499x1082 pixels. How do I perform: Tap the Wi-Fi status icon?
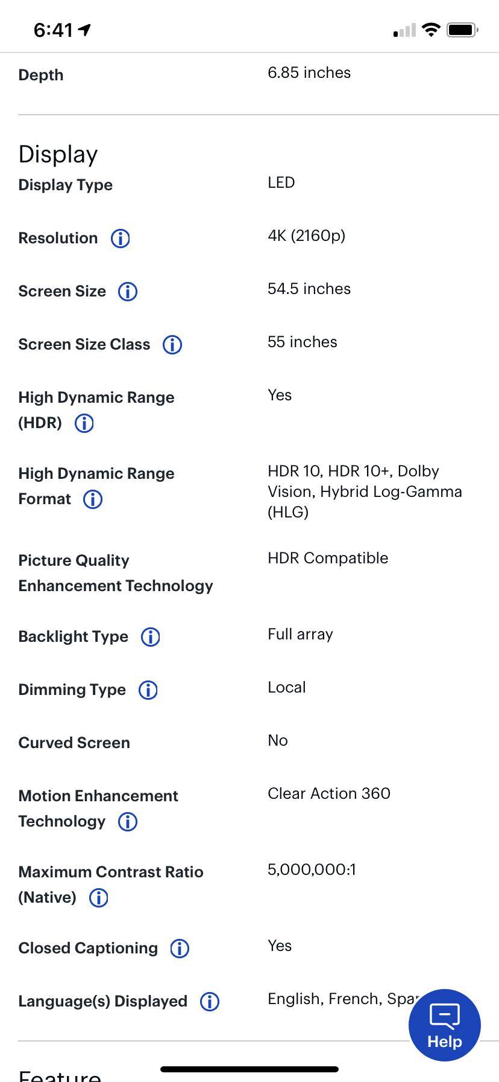[x=431, y=30]
